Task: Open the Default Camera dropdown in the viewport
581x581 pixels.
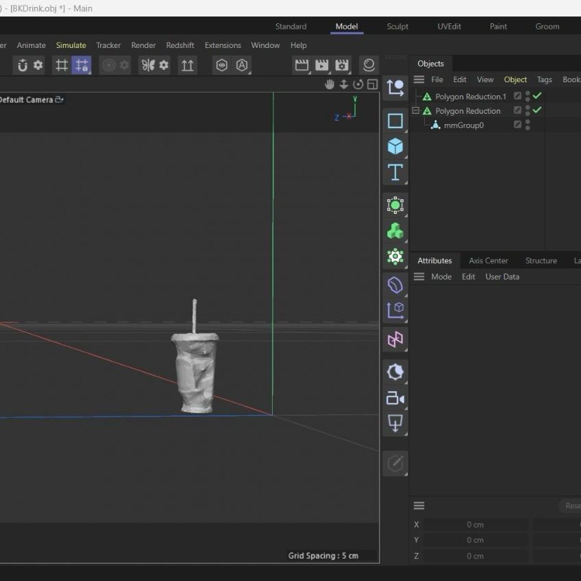Action: [x=60, y=99]
